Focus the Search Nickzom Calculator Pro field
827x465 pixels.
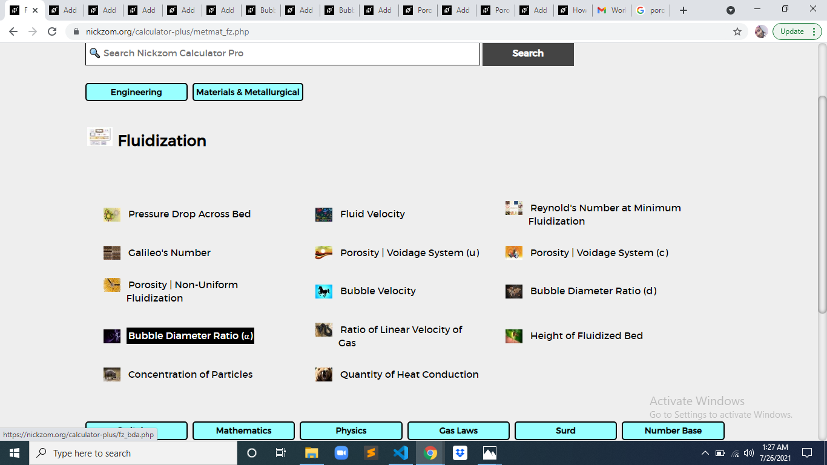pos(283,53)
